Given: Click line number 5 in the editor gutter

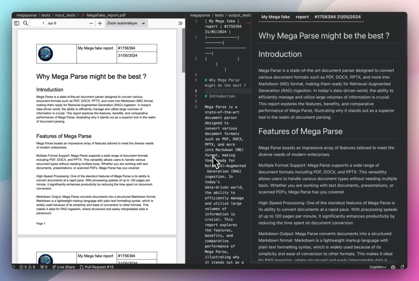Looking at the screenshot, I should pyautogui.click(x=196, y=80).
